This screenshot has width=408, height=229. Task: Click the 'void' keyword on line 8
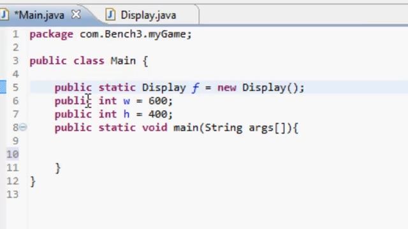click(154, 127)
